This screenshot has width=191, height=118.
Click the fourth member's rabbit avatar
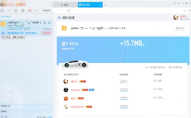66,107
